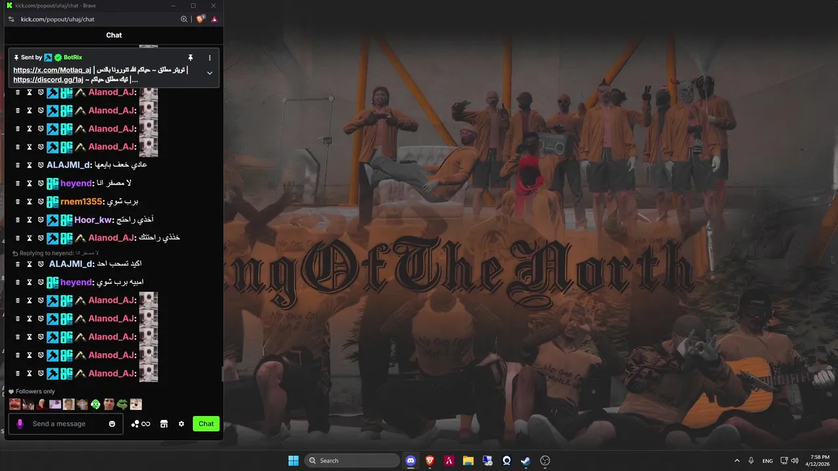Open File Explorer from the taskbar

(468, 461)
